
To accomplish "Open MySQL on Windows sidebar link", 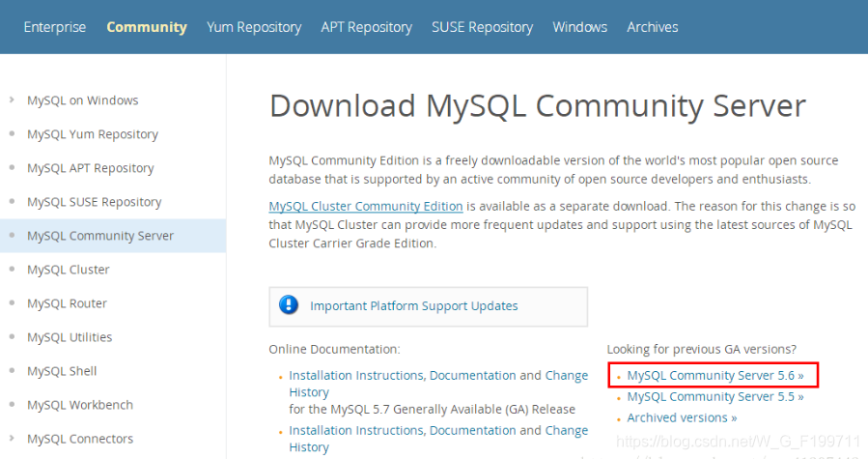I will point(82,100).
